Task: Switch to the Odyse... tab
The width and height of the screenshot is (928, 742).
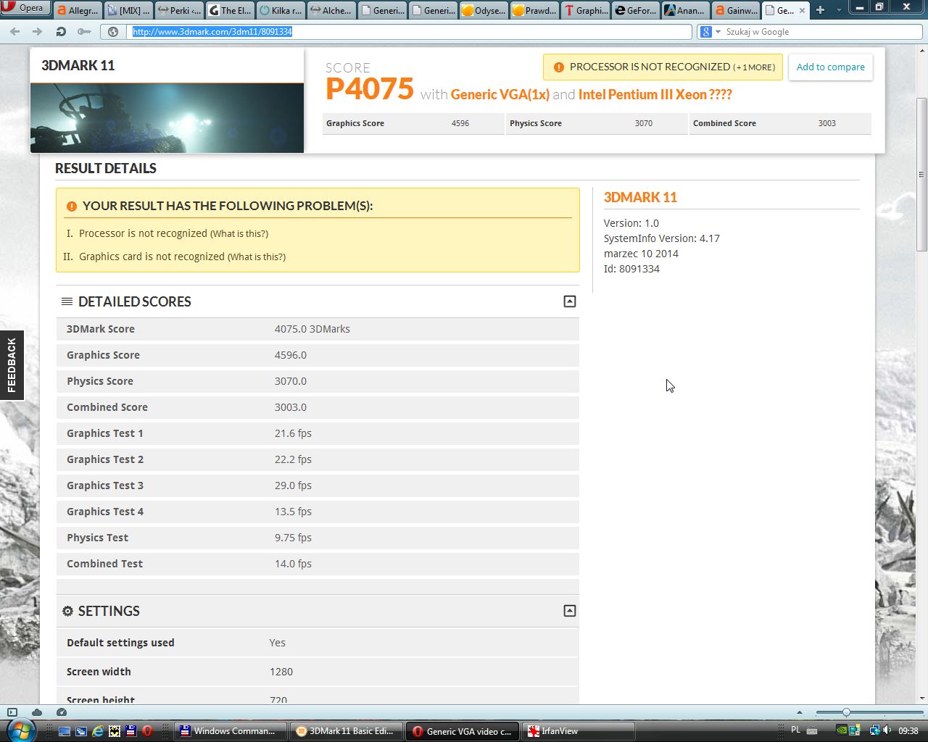Action: (x=484, y=10)
